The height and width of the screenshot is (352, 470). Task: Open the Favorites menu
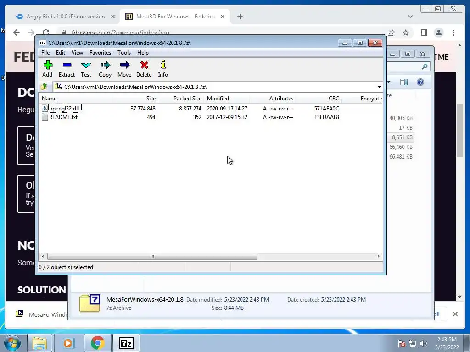pyautogui.click(x=100, y=53)
